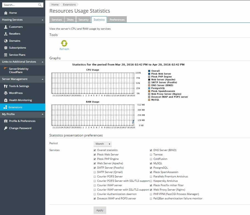Switch to the Disks tab
The height and width of the screenshot is (215, 250).
click(x=70, y=20)
